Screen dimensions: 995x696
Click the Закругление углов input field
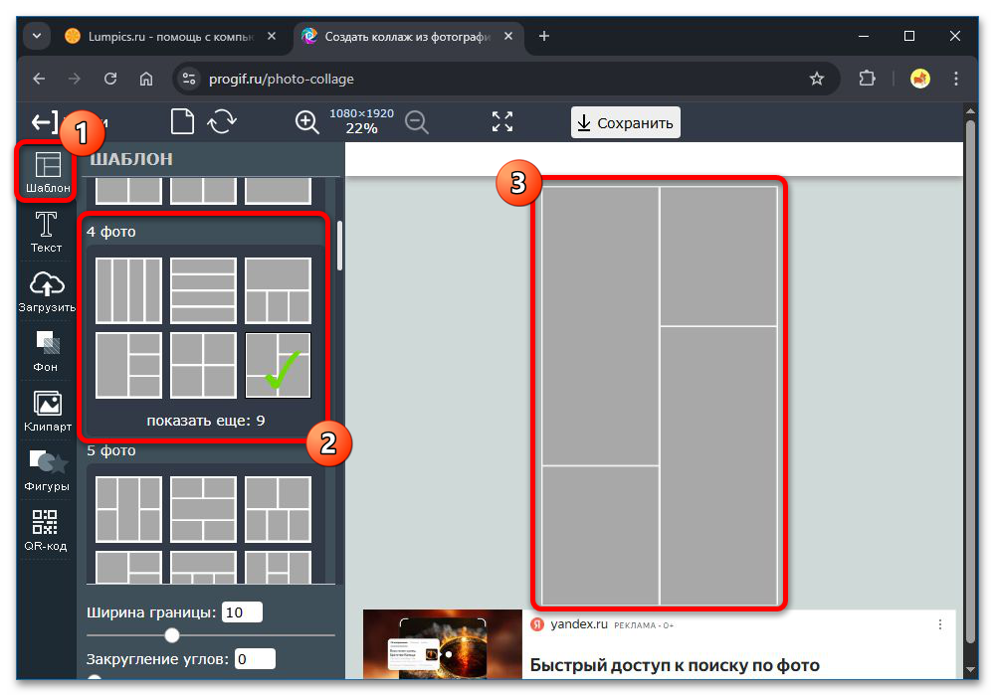pos(255,658)
